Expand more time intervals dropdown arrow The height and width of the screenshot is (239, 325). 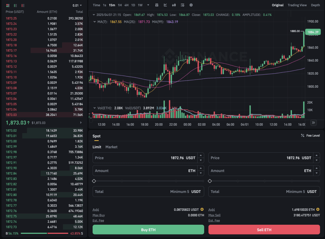pyautogui.click(x=148, y=5)
